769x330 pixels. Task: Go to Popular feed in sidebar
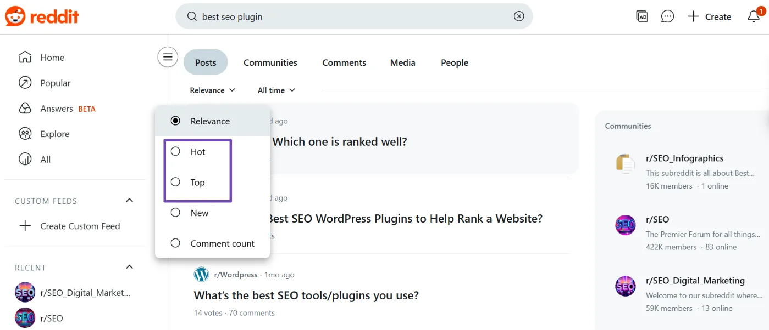(55, 83)
